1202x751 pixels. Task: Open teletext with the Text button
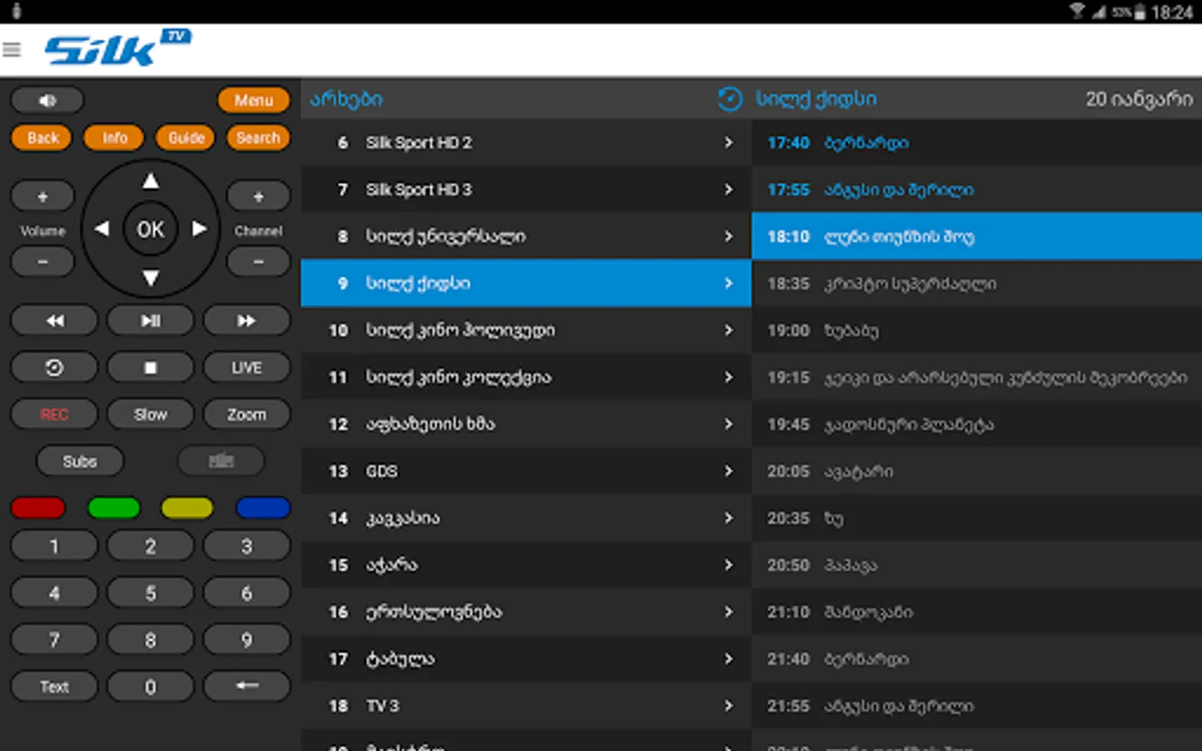pyautogui.click(x=54, y=687)
